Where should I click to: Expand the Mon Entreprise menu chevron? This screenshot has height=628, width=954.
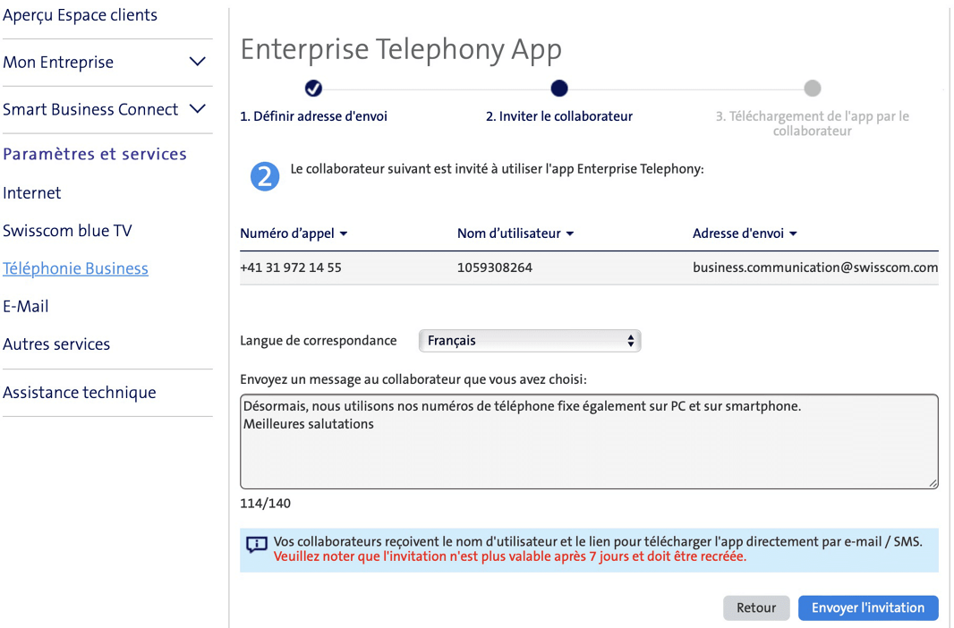pyautogui.click(x=198, y=63)
